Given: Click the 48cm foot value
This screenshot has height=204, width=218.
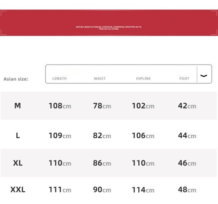Looking at the screenshot, I should [187, 190].
